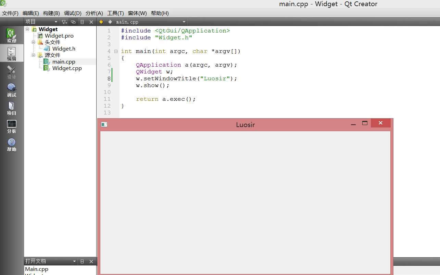Switch to 调试 (Debug) mode
This screenshot has width=440, height=275.
[x=12, y=90]
